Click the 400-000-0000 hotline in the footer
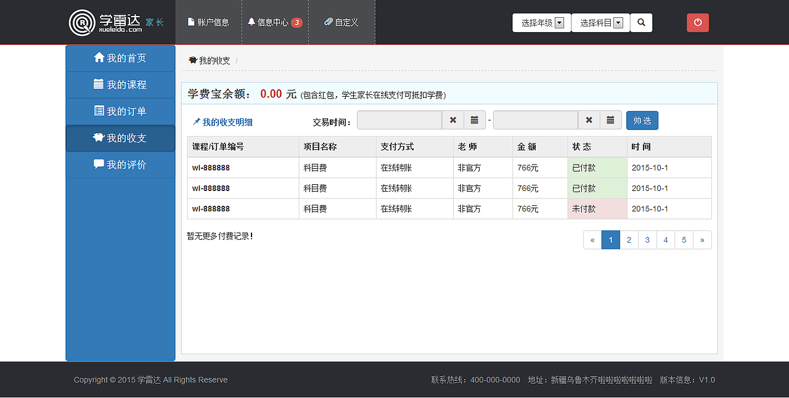Image resolution: width=789 pixels, height=398 pixels. coord(495,380)
